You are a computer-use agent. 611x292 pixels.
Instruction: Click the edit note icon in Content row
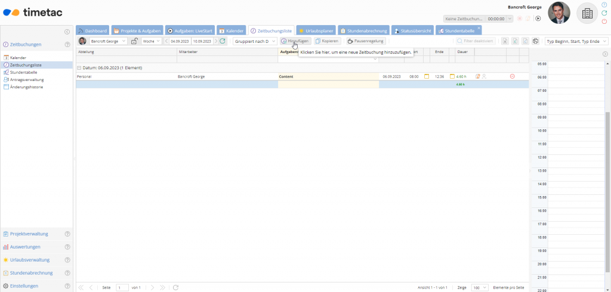point(478,76)
